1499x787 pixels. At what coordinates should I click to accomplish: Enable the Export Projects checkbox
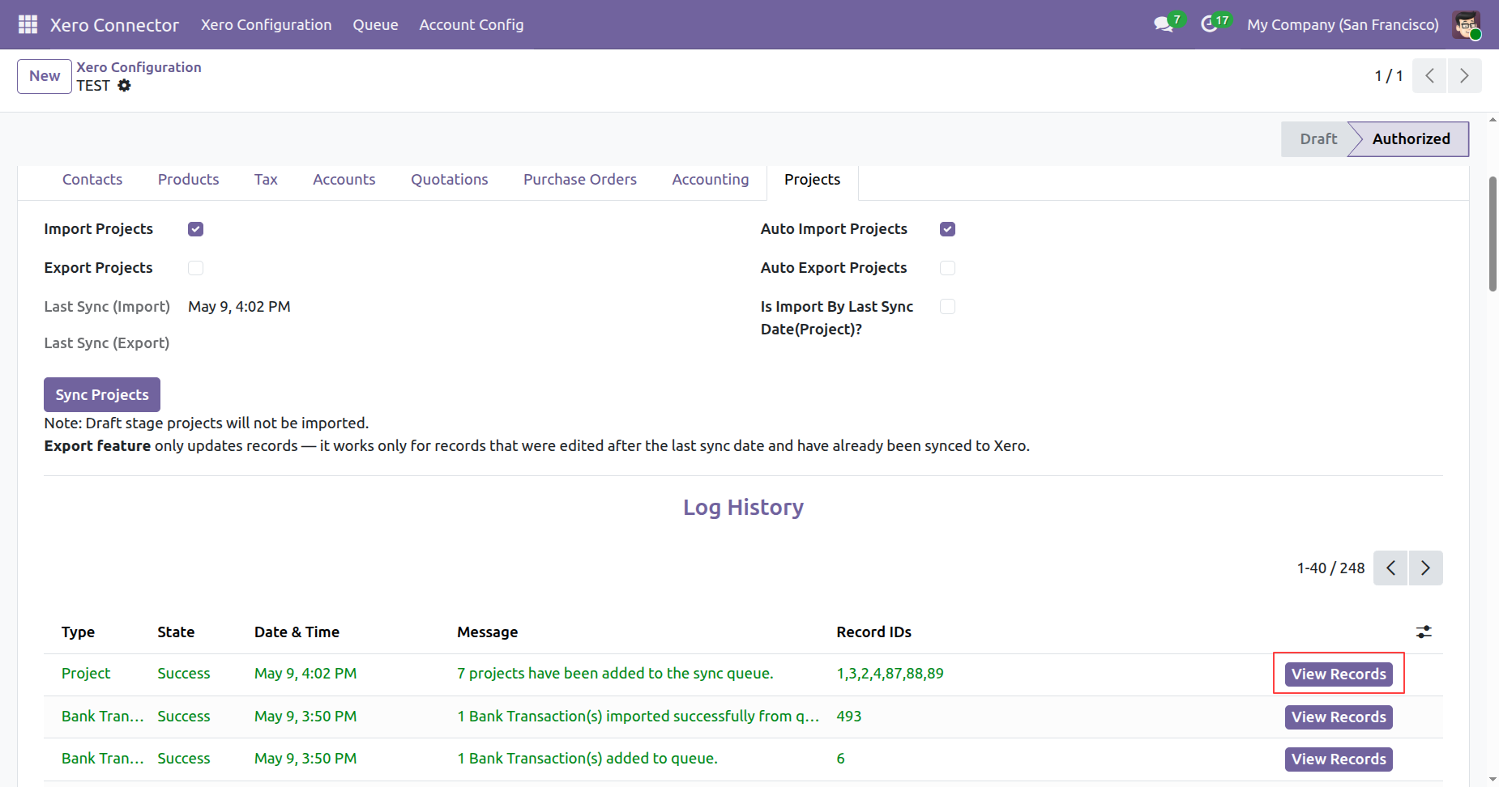coord(195,268)
